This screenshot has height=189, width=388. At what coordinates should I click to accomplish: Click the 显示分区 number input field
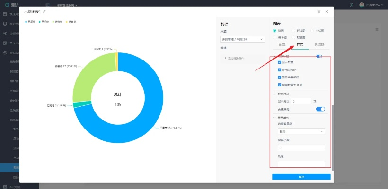pos(301,101)
